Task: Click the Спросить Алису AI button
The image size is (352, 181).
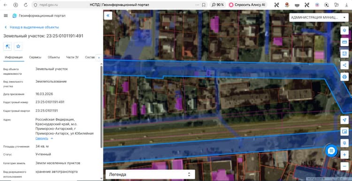Action: click(x=247, y=5)
